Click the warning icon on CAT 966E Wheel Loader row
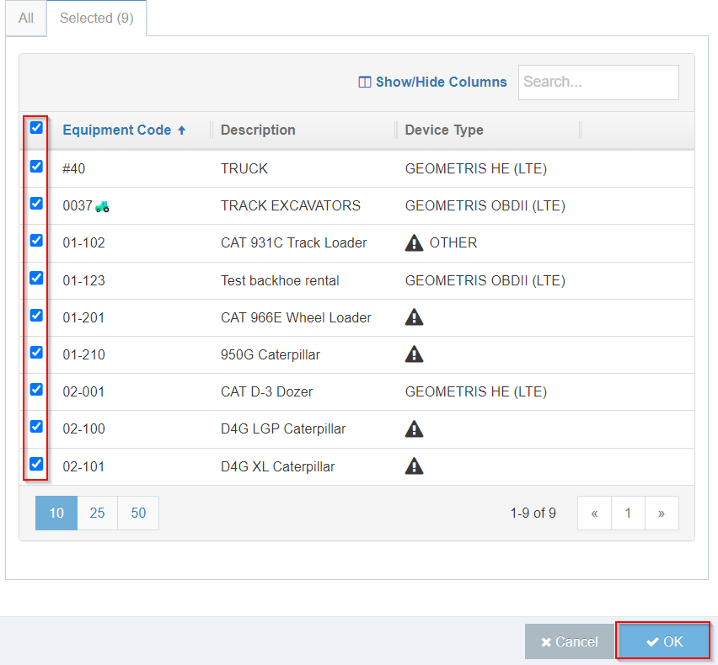The image size is (718, 665). 414,317
